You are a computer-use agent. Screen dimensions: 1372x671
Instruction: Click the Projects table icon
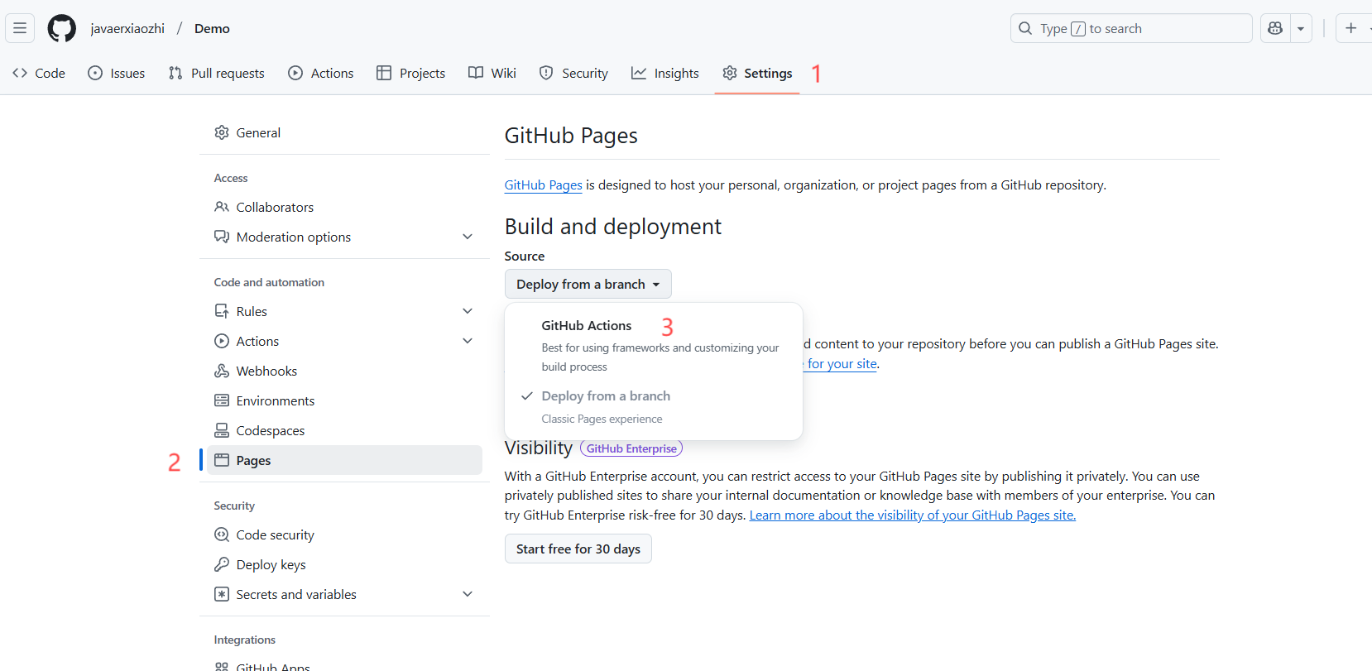coord(384,73)
